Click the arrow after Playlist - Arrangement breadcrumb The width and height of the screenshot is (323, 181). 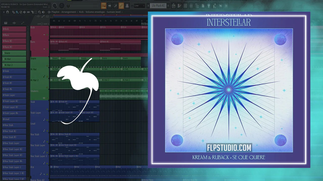(x=77, y=12)
